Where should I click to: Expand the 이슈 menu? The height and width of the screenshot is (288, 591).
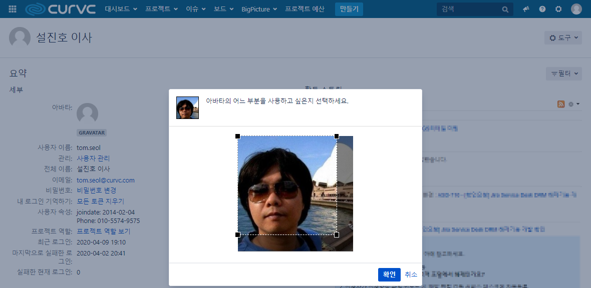tap(196, 9)
